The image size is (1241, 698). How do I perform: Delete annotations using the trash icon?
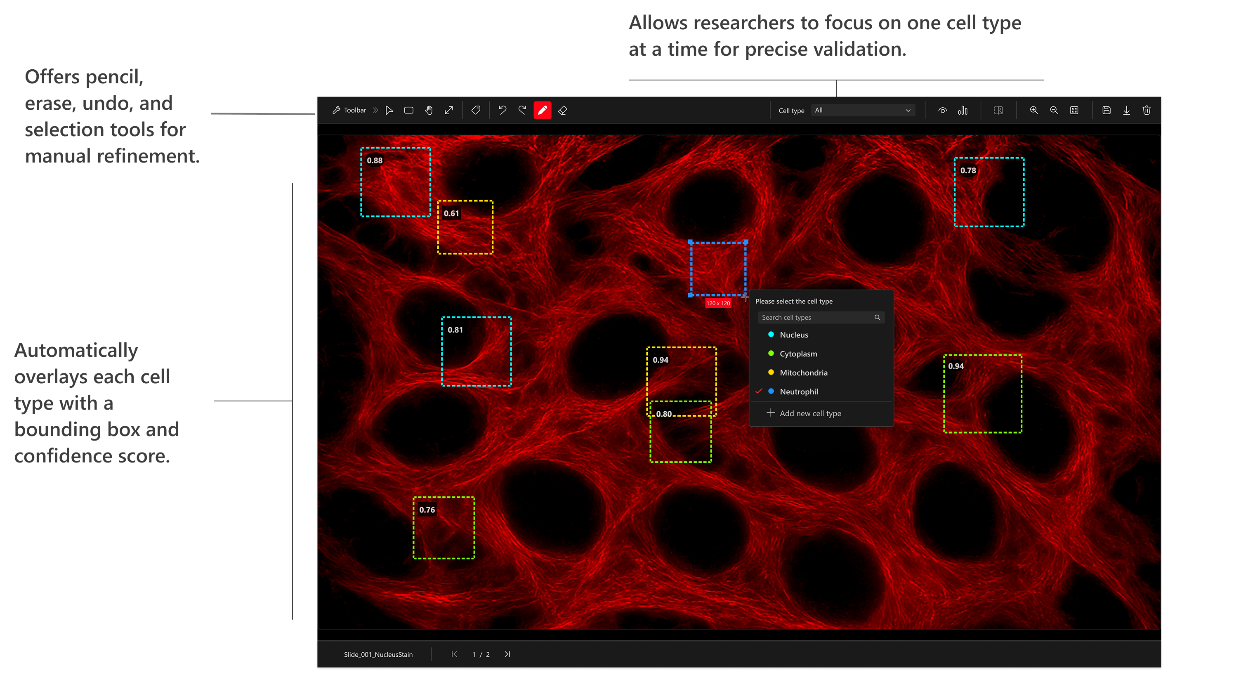[1147, 110]
